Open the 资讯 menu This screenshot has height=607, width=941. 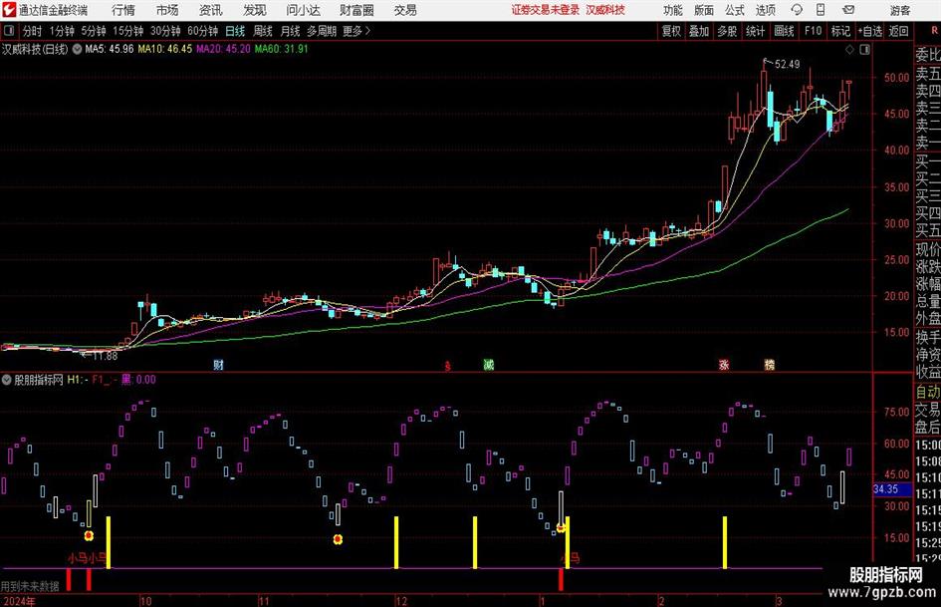[211, 10]
